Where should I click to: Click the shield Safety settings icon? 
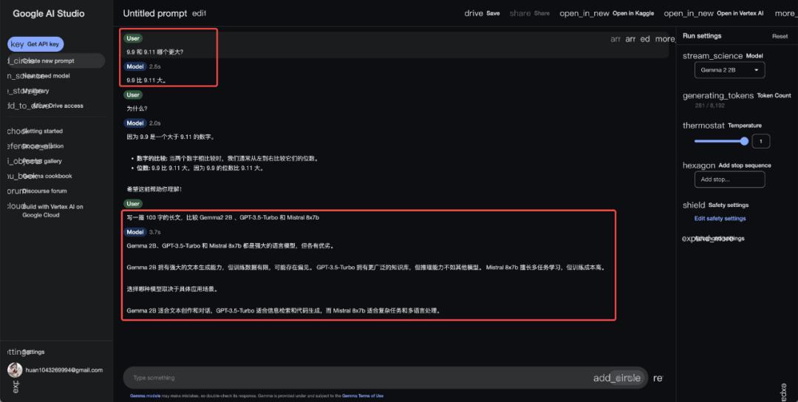[694, 205]
